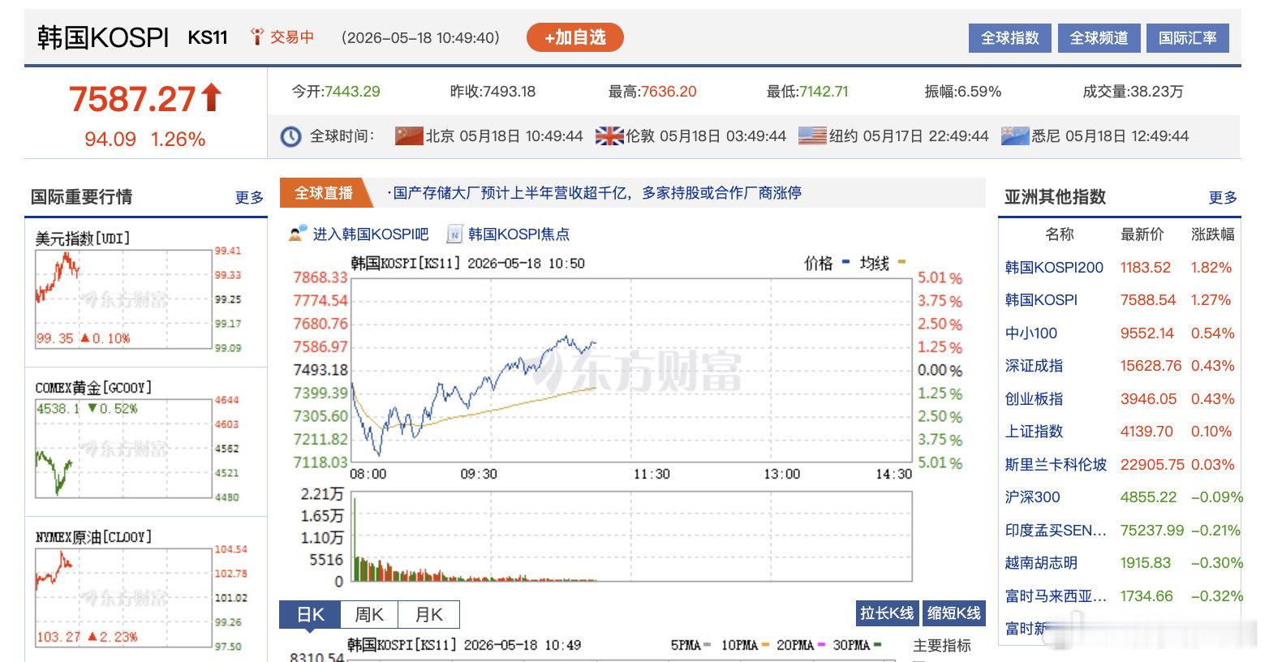The height and width of the screenshot is (662, 1269).
Task: Click the clock icon beside 全球时间
Action: point(290,136)
